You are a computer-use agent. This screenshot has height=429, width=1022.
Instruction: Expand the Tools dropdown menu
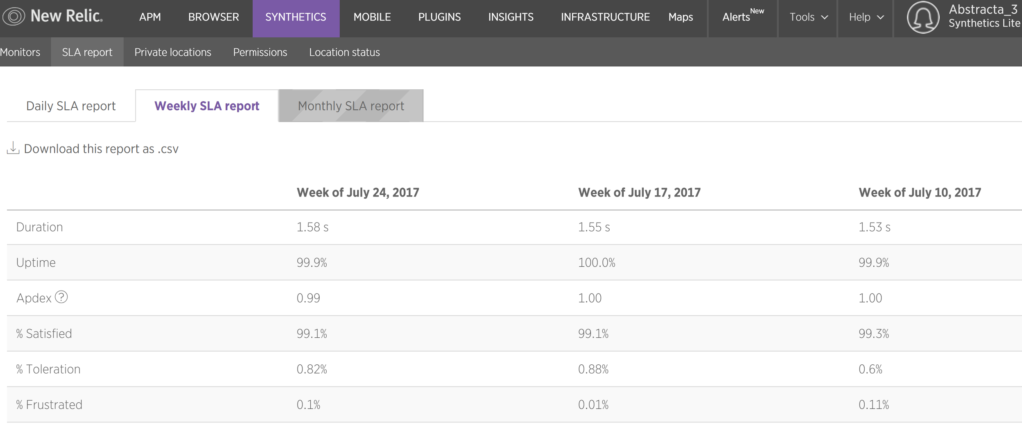(x=808, y=17)
